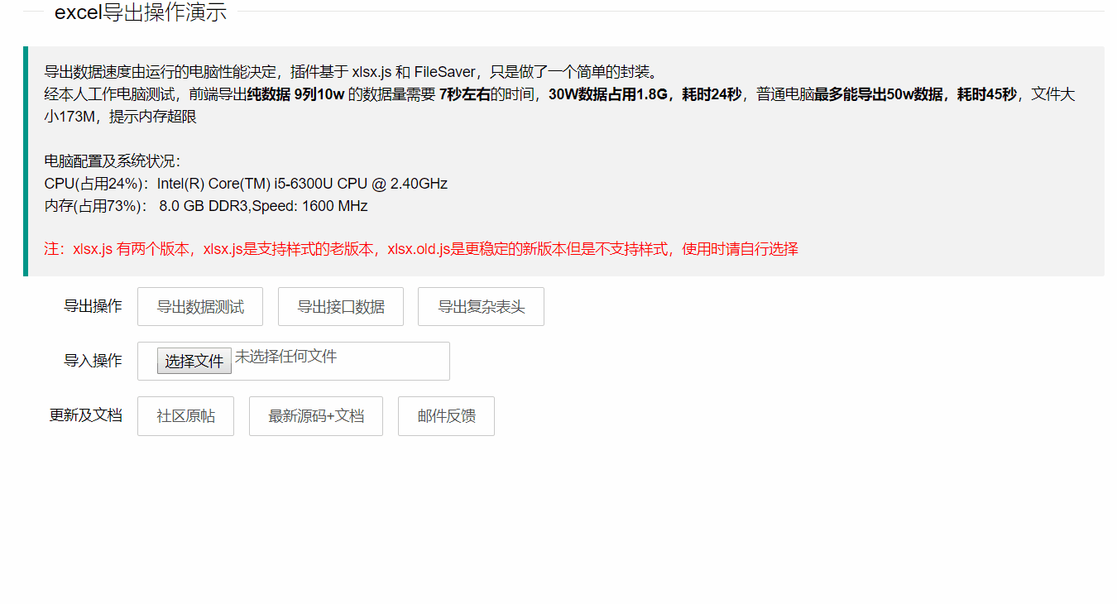Click the 导出复杂表头 button
The width and height of the screenshot is (1117, 604).
coord(481,306)
